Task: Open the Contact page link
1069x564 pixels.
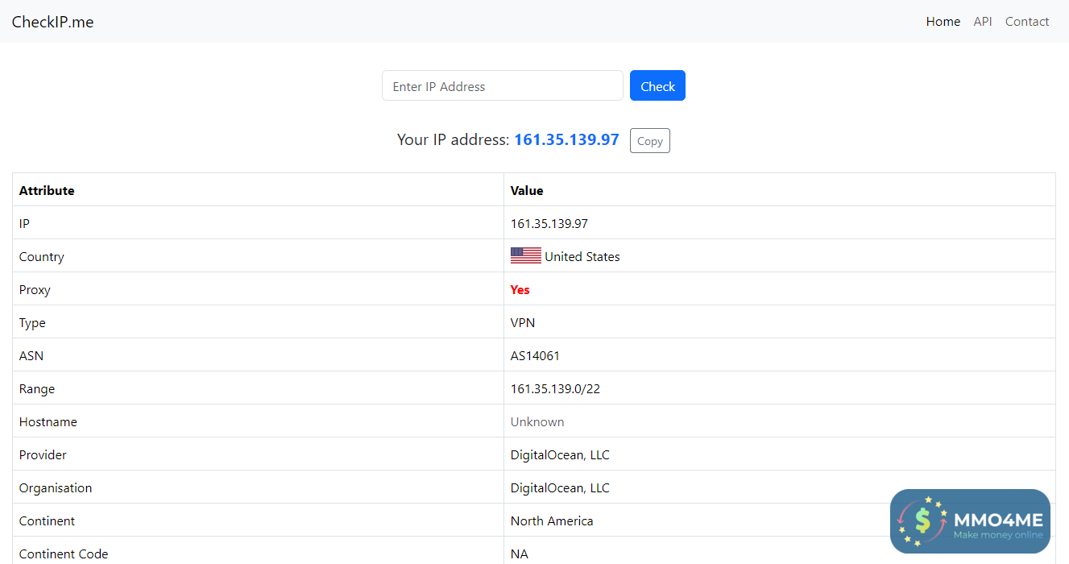Action: pos(1026,22)
